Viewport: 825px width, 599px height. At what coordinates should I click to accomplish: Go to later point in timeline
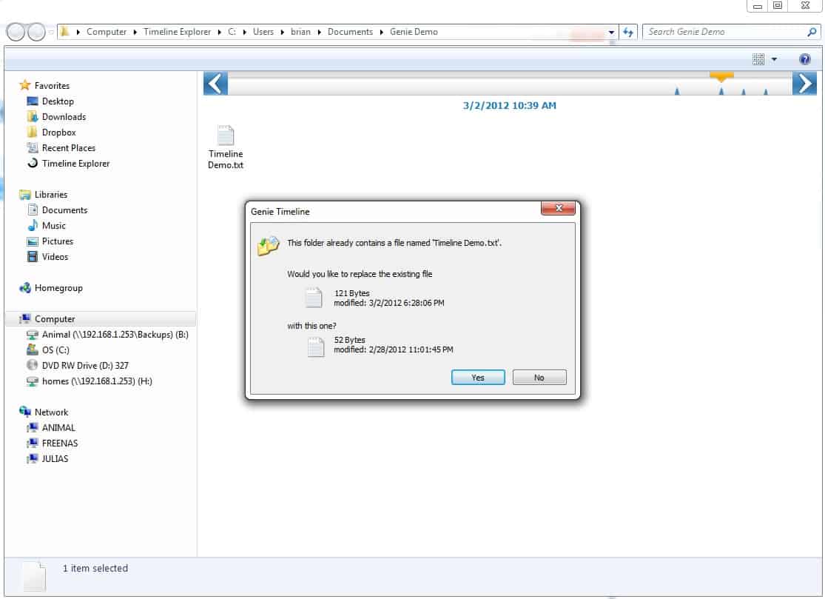coord(804,83)
